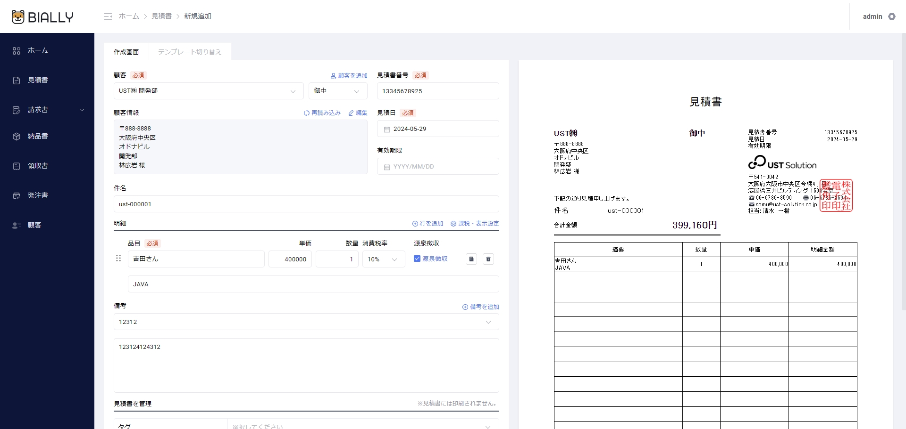Viewport: 906px width, 429px height.
Task: Open the 納品書 sidebar item
Action: (x=38, y=136)
